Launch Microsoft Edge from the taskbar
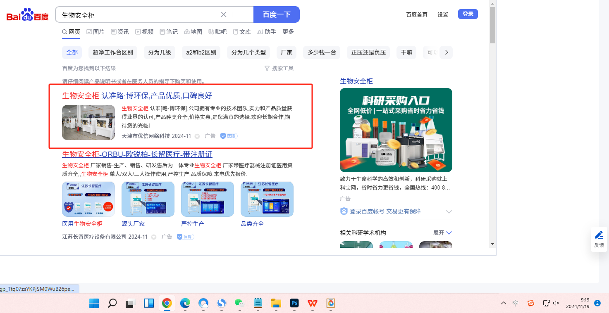The image size is (609, 313). click(185, 304)
